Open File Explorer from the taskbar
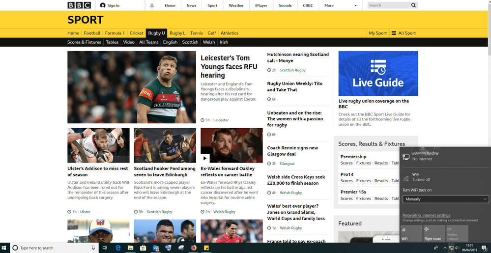The image size is (491, 253). [131, 248]
